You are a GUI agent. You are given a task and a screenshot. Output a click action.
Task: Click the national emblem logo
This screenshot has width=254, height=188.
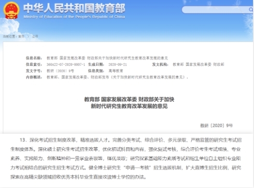pyautogui.click(x=11, y=10)
